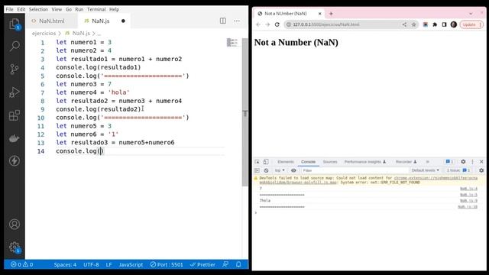Switch to the Sources tab in DevTools
The width and height of the screenshot is (489, 275).
330,161
